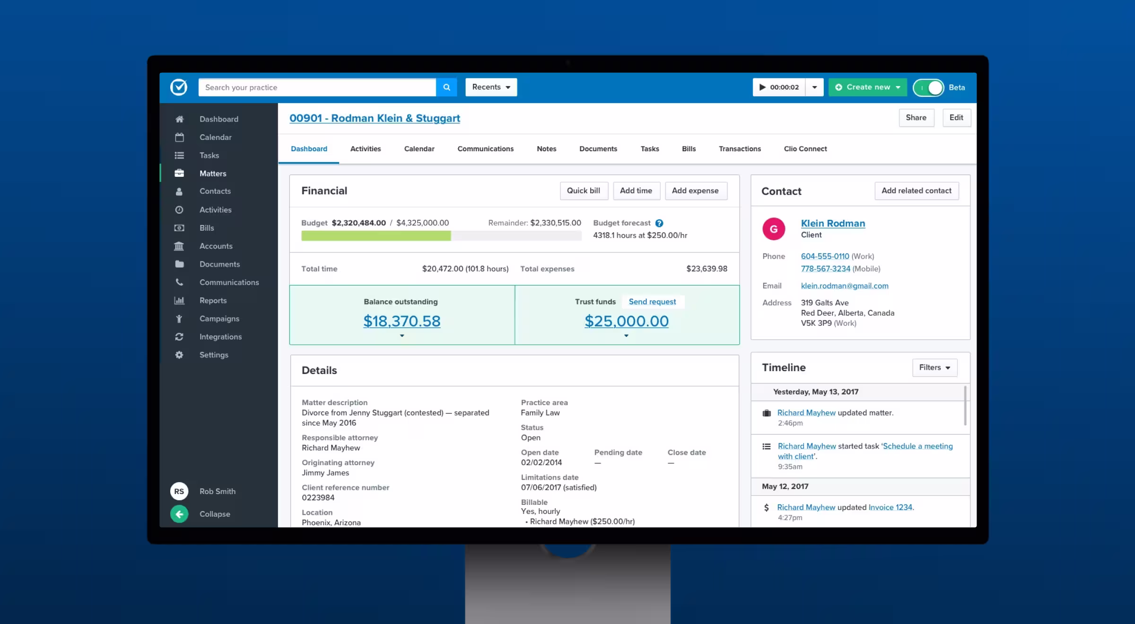The width and height of the screenshot is (1135, 624).
Task: Click the Add expense button
Action: 695,191
